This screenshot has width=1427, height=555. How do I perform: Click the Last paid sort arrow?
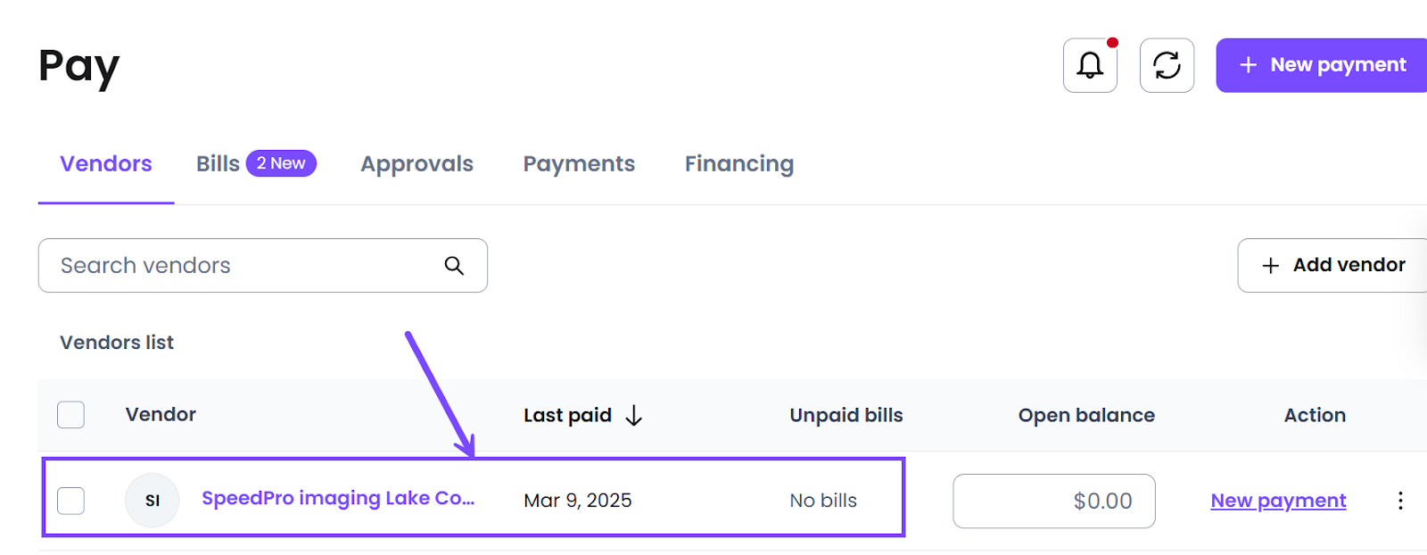[634, 416]
